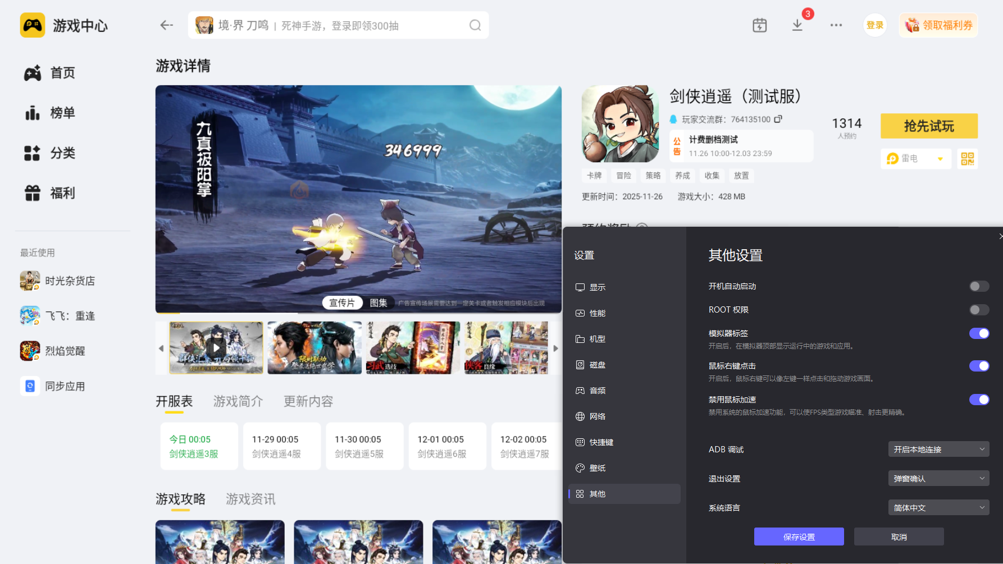Open the 系统语言 language dropdown
Viewport: 1003px width, 564px height.
tap(938, 507)
